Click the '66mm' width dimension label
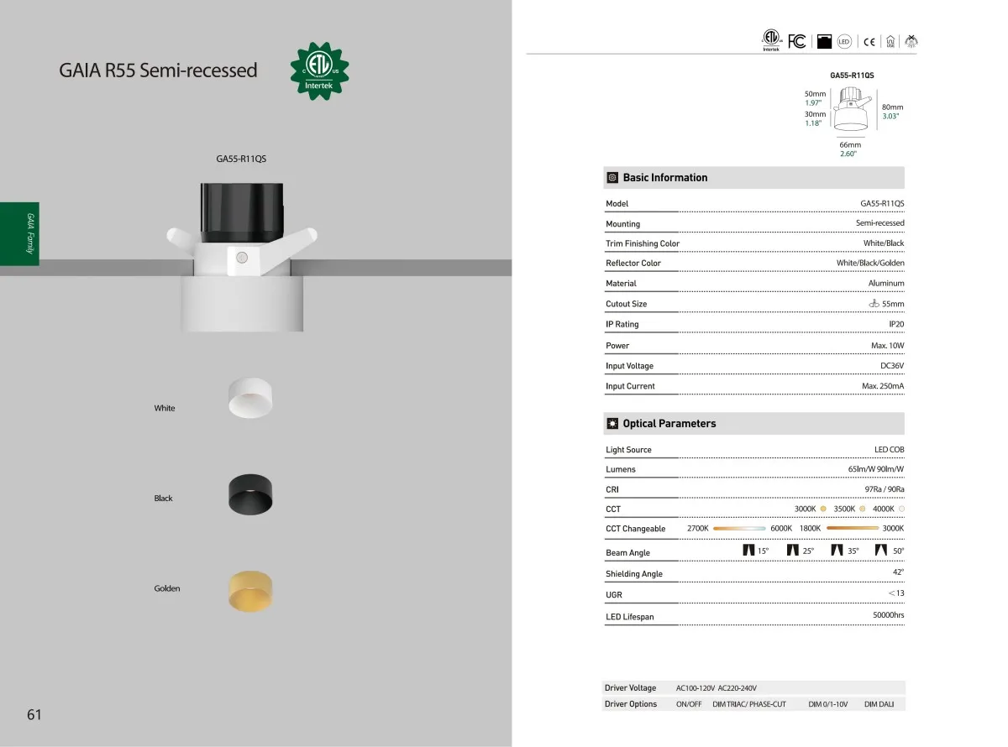 click(x=850, y=145)
